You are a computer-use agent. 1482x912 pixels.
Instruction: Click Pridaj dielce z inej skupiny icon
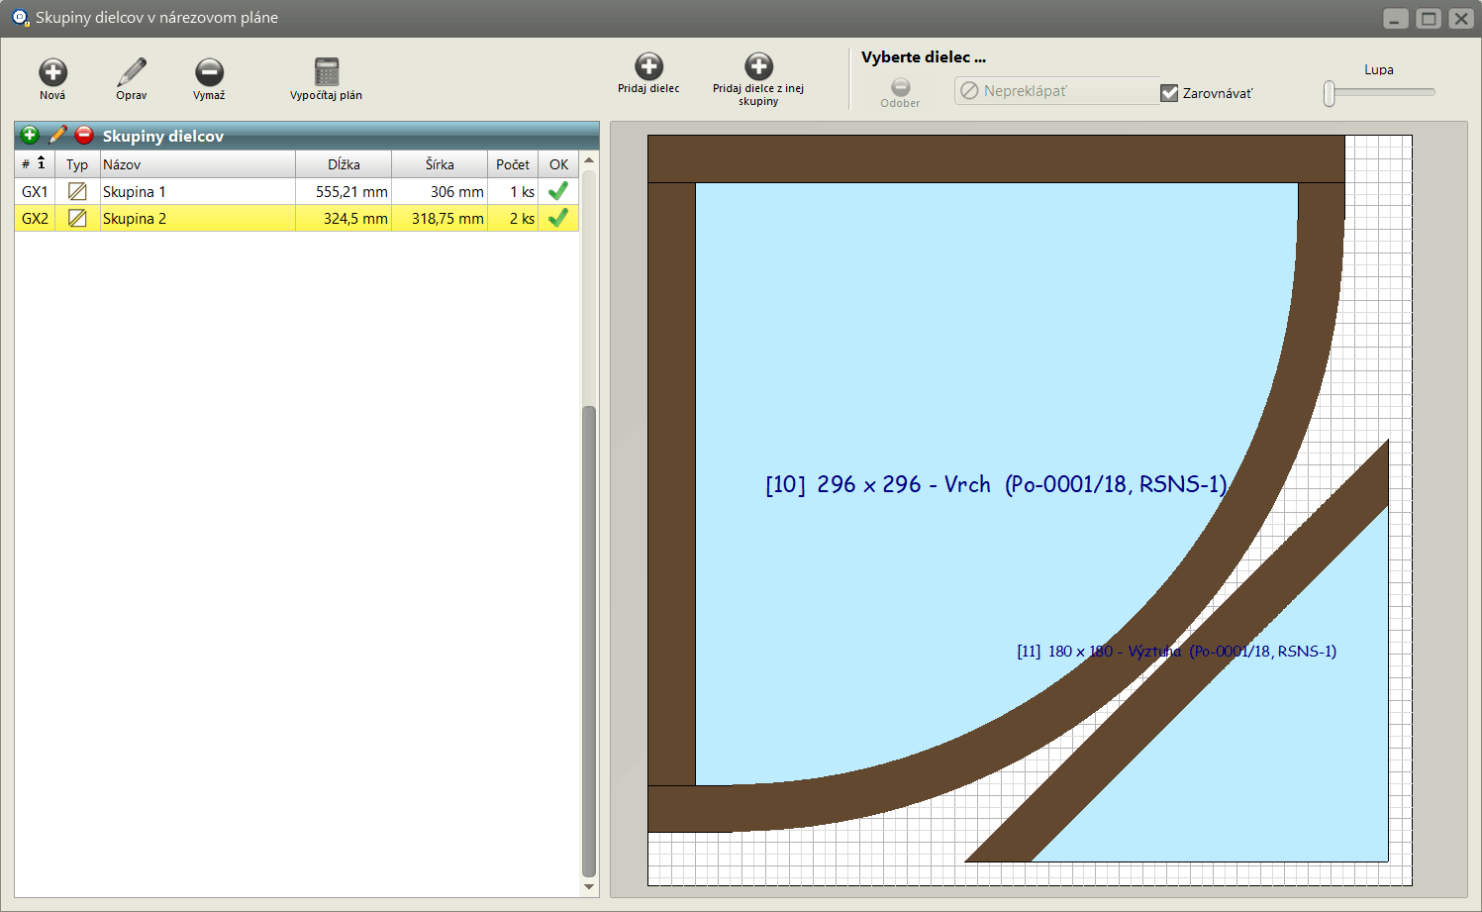tap(758, 66)
